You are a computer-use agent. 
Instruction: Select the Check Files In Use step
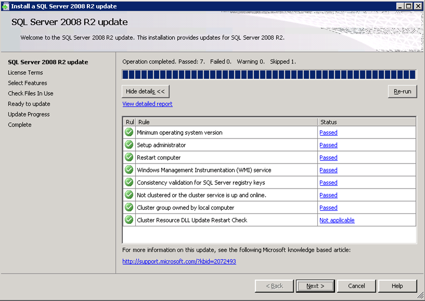click(31, 93)
